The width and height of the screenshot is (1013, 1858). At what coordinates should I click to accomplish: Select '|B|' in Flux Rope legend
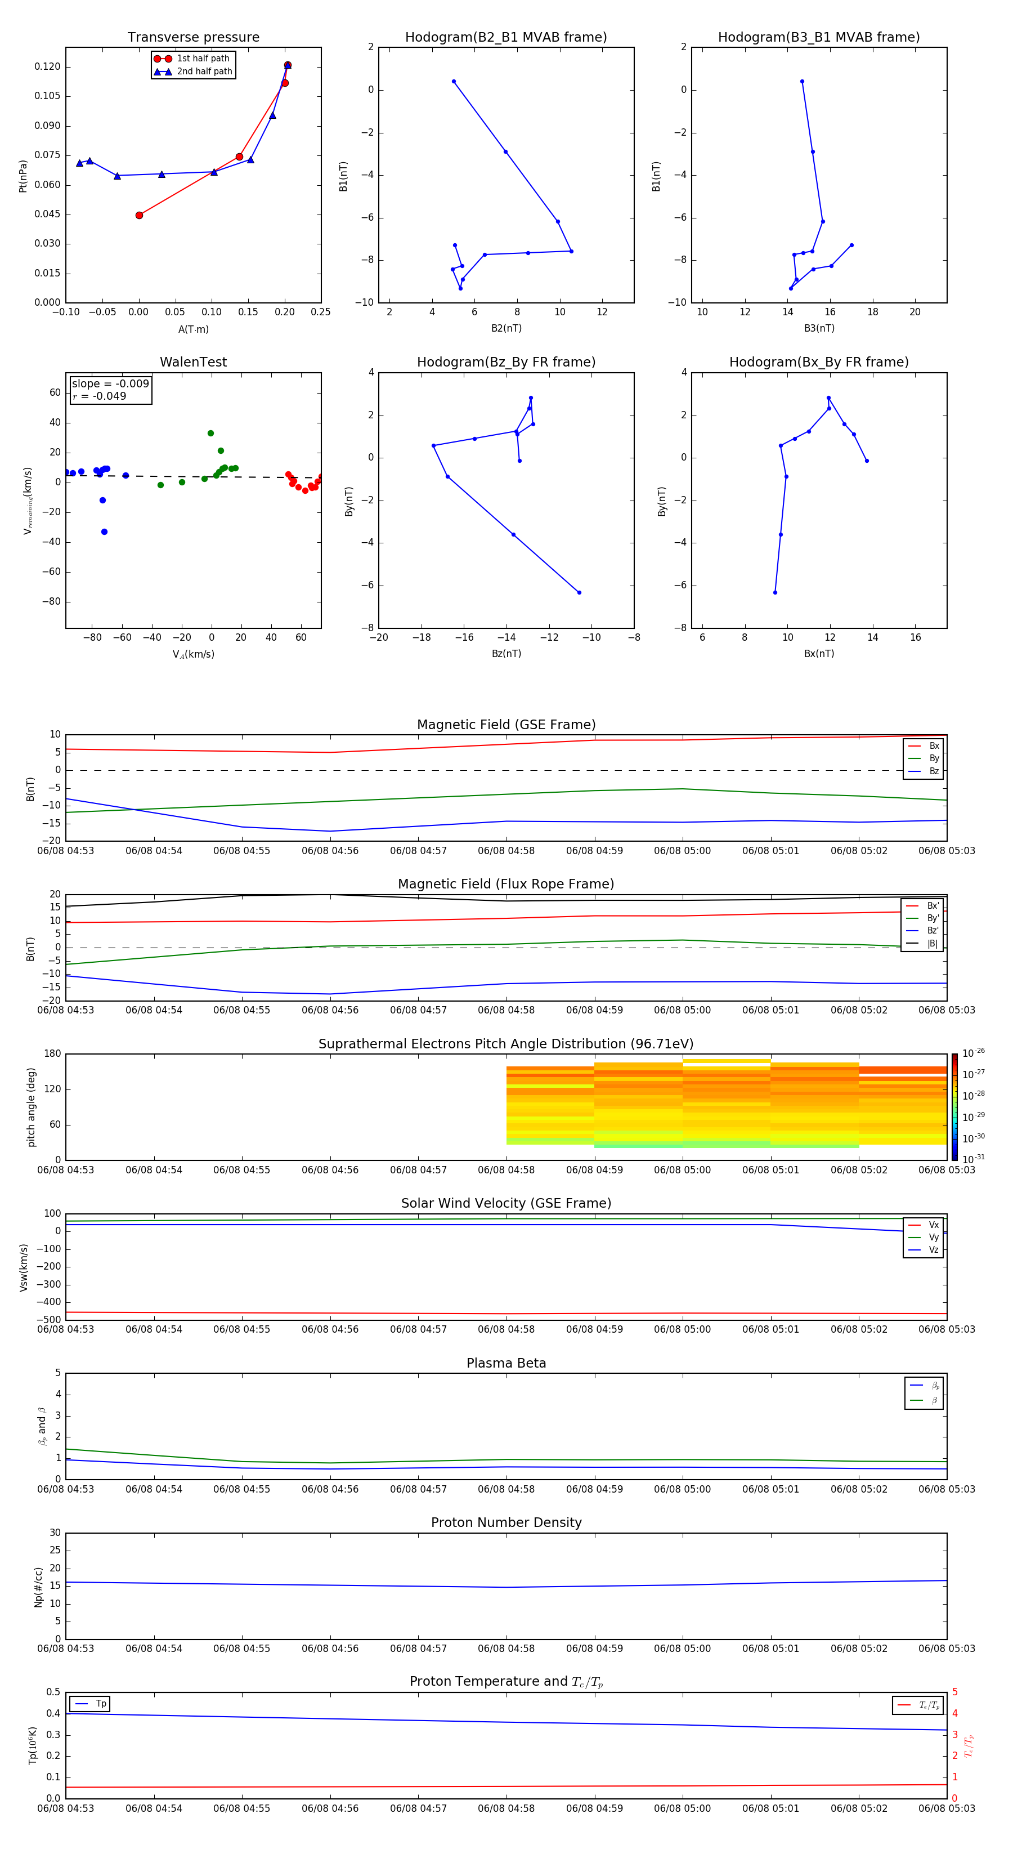click(922, 944)
